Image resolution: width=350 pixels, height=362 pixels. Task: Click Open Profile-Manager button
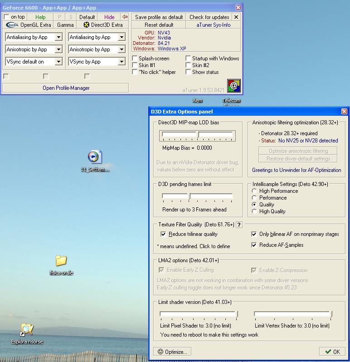66,88
